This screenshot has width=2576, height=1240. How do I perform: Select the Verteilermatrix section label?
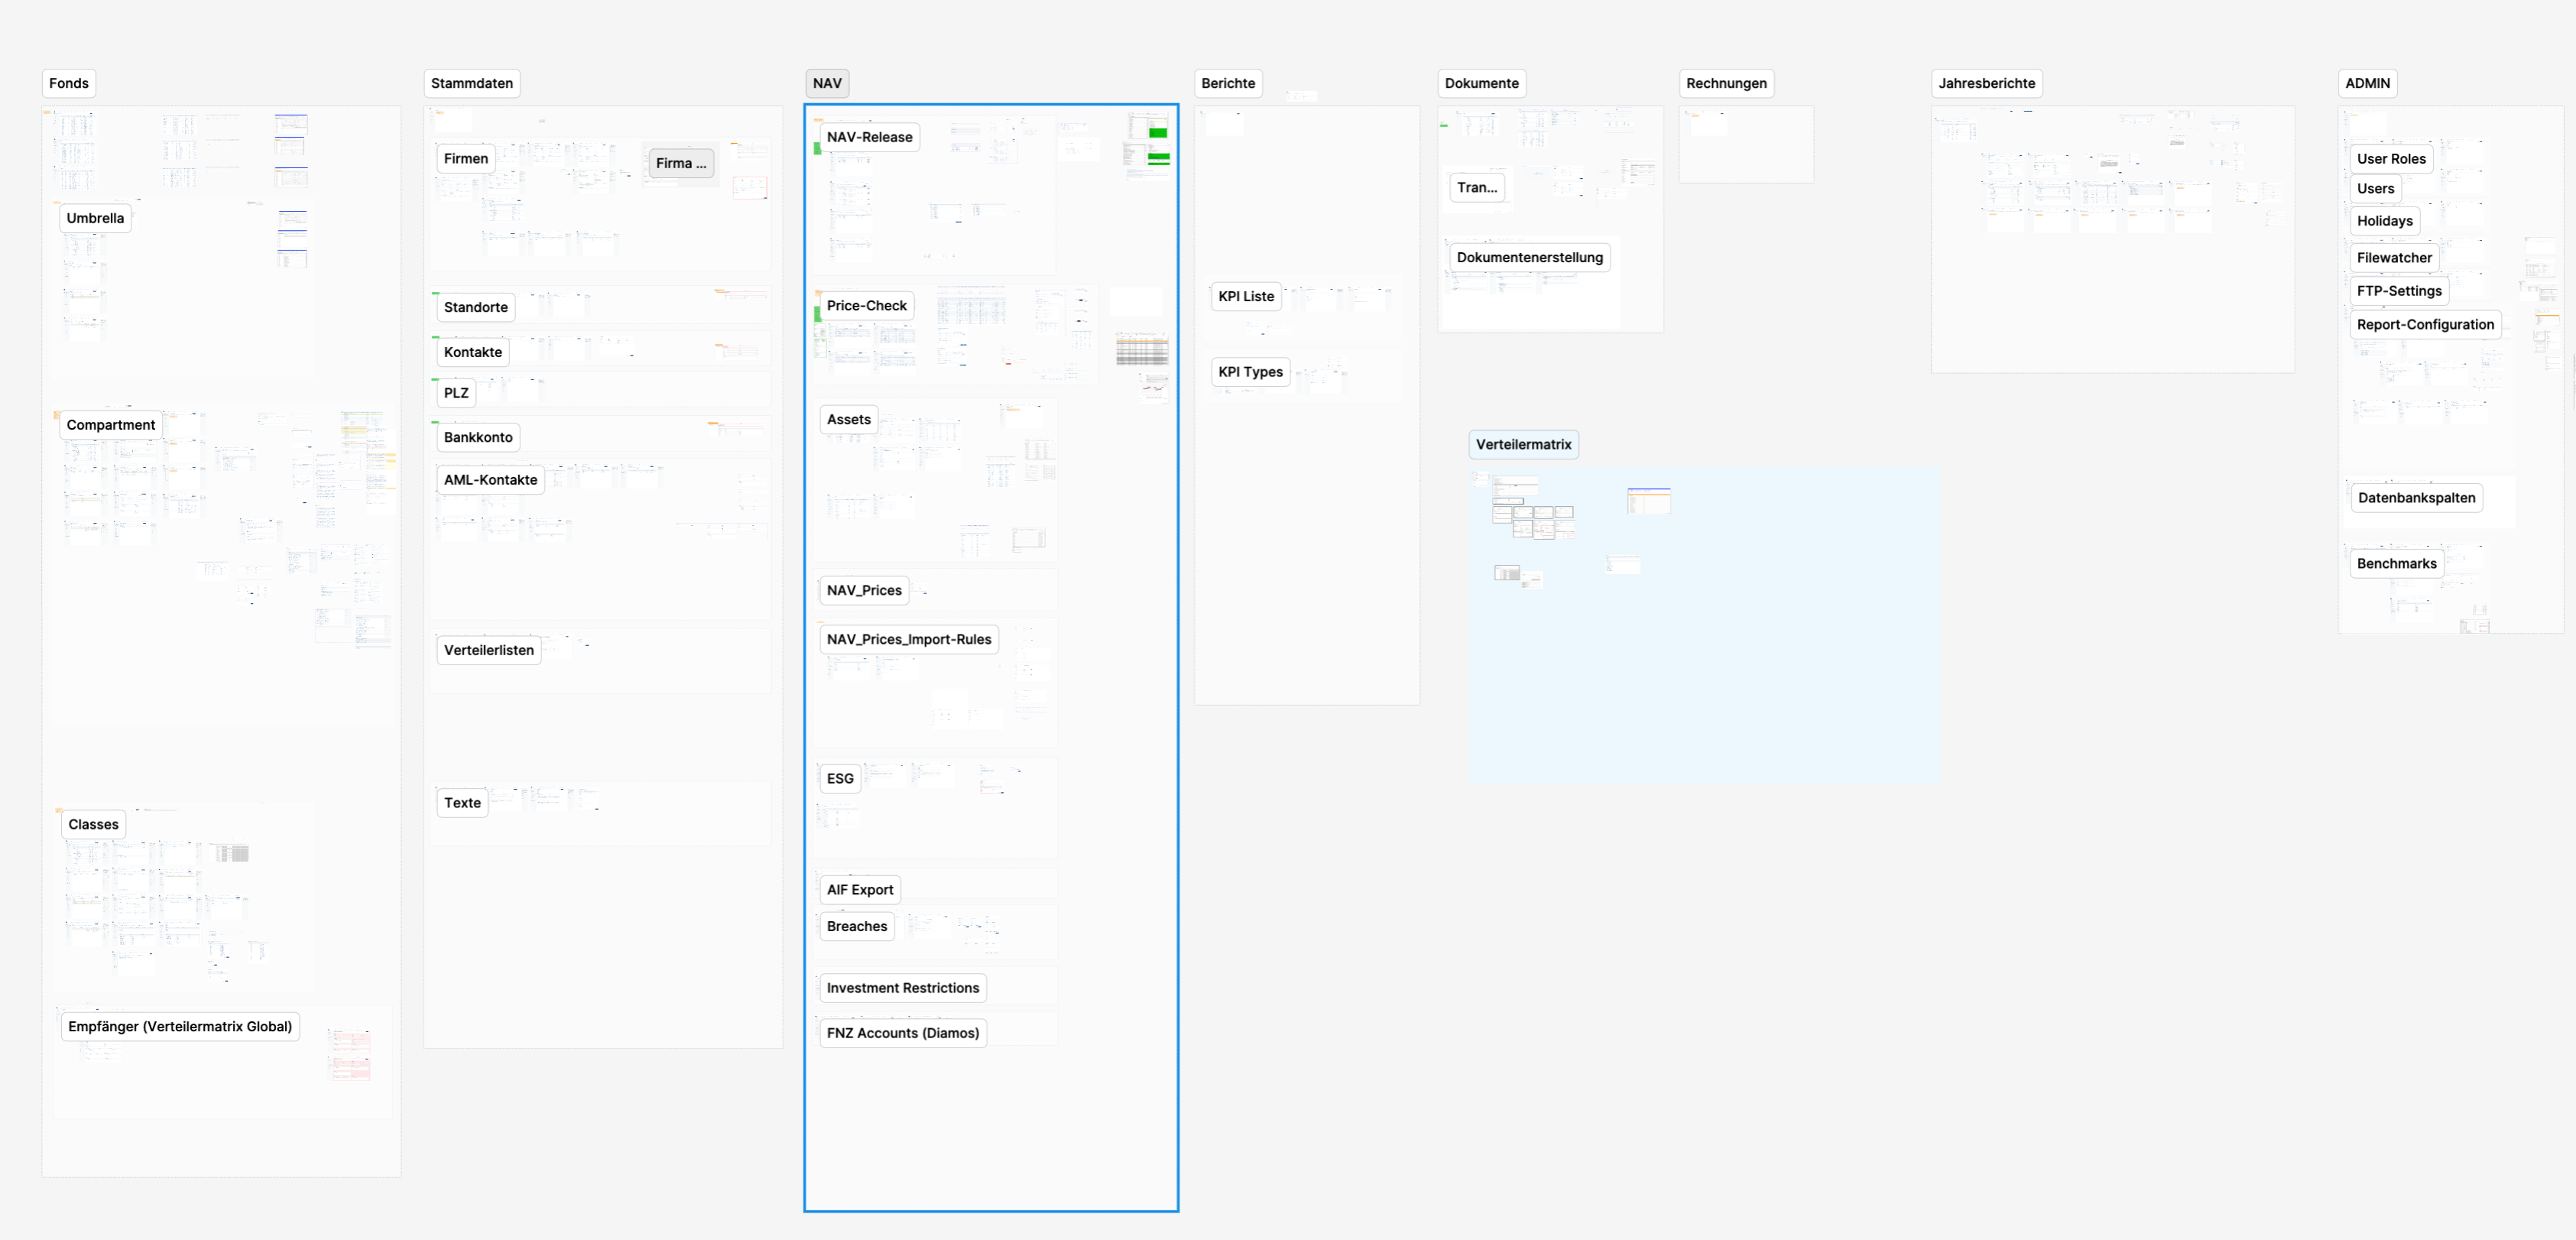[x=1522, y=445]
